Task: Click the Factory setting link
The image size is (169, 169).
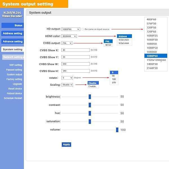Action: tap(14, 79)
